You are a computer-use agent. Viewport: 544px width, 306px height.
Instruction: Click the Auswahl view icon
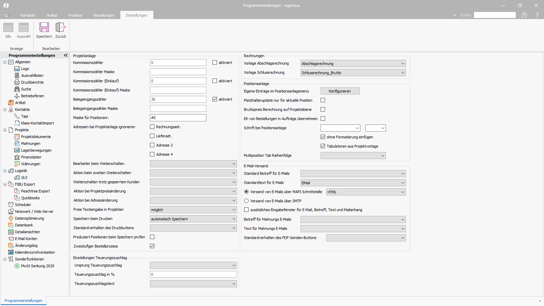coord(23,27)
